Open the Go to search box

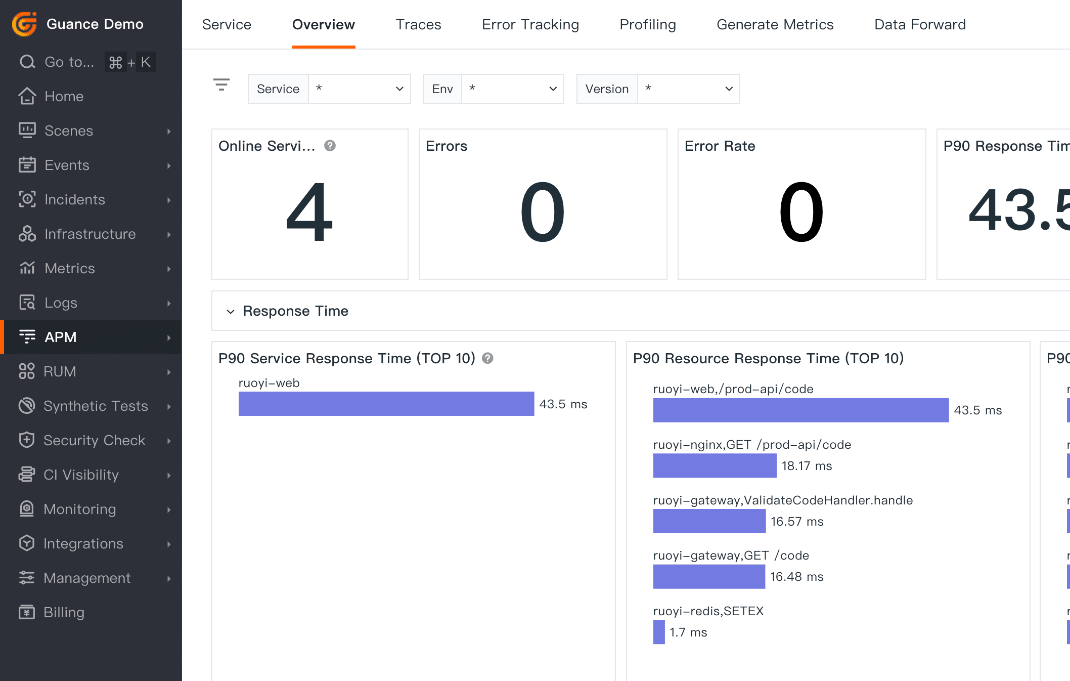(69, 62)
